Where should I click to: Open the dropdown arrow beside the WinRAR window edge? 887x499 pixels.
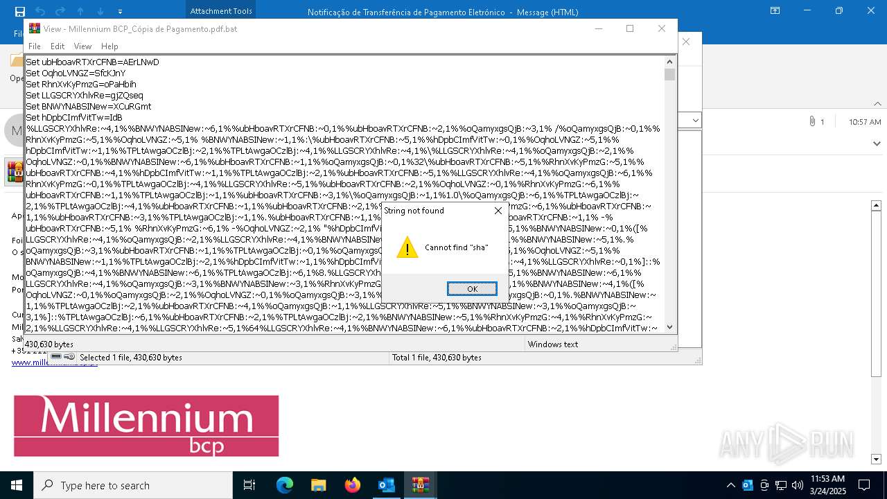[695, 121]
